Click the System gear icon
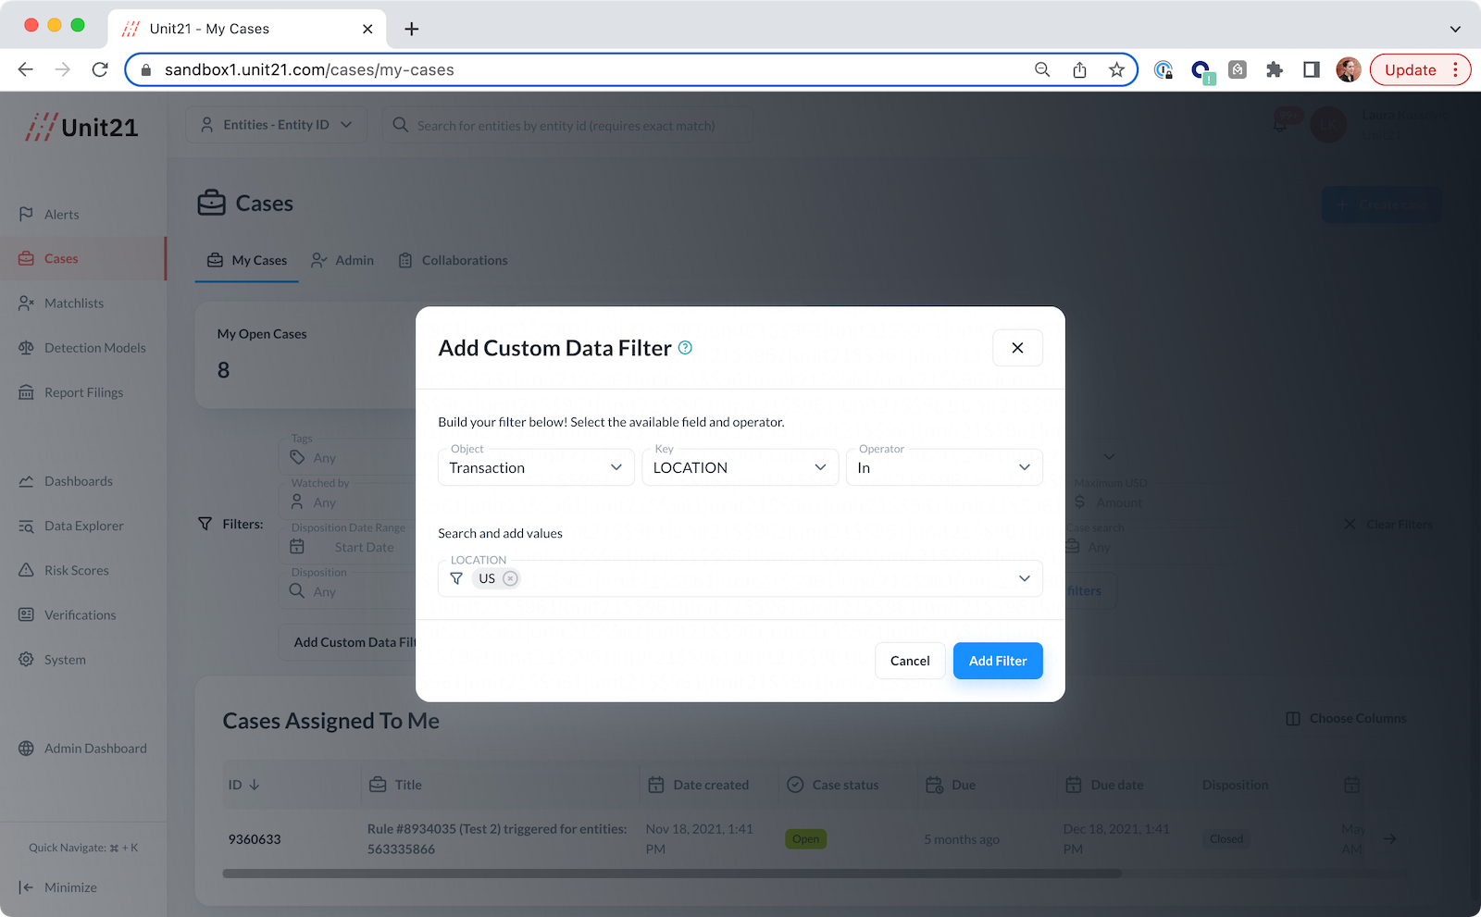 pos(26,660)
